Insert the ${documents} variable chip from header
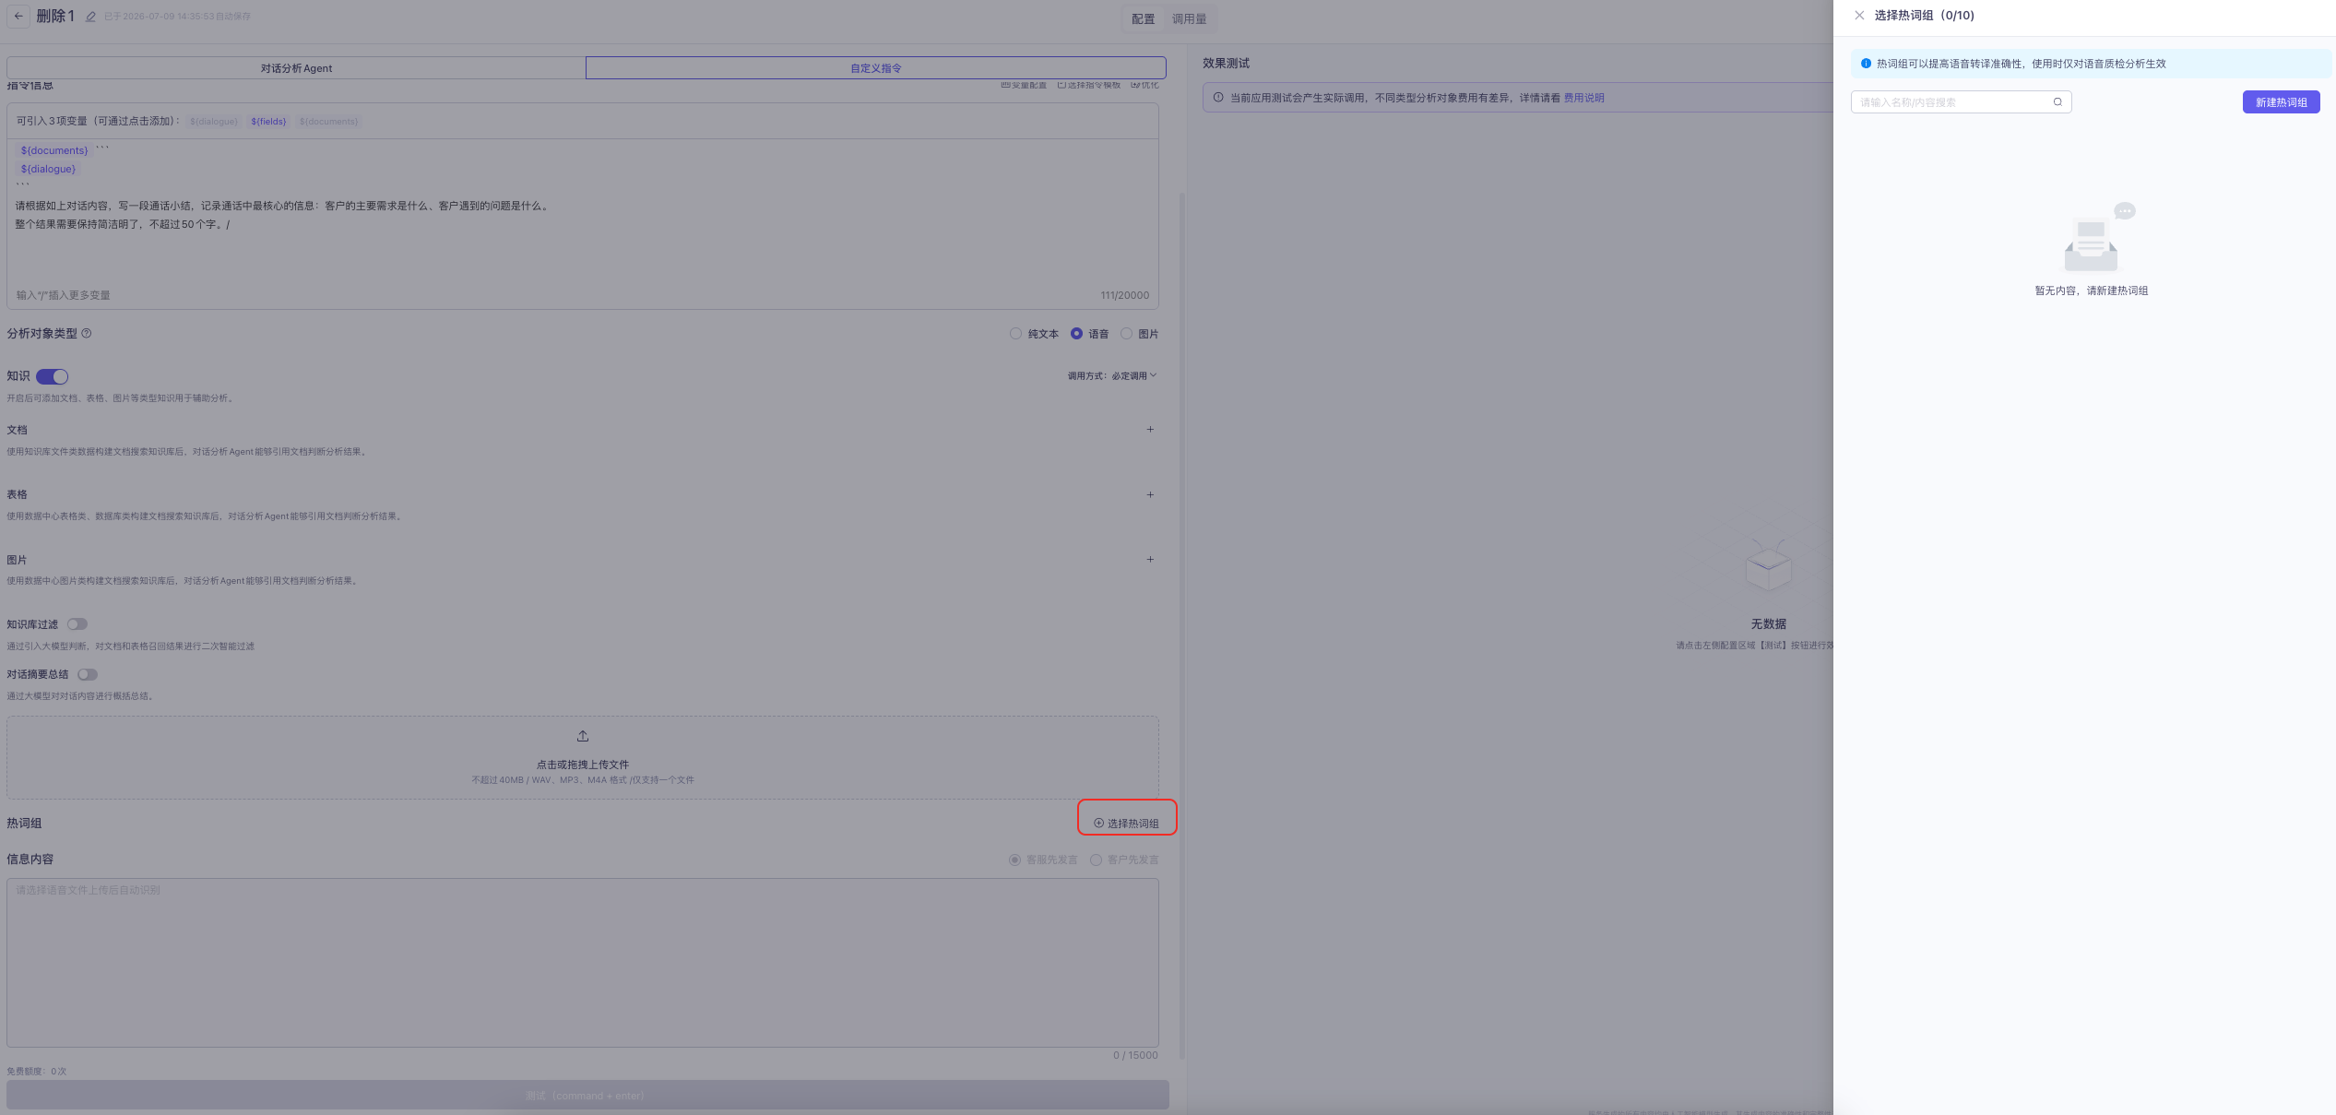Screen dimensions: 2336x1115 [x=328, y=122]
